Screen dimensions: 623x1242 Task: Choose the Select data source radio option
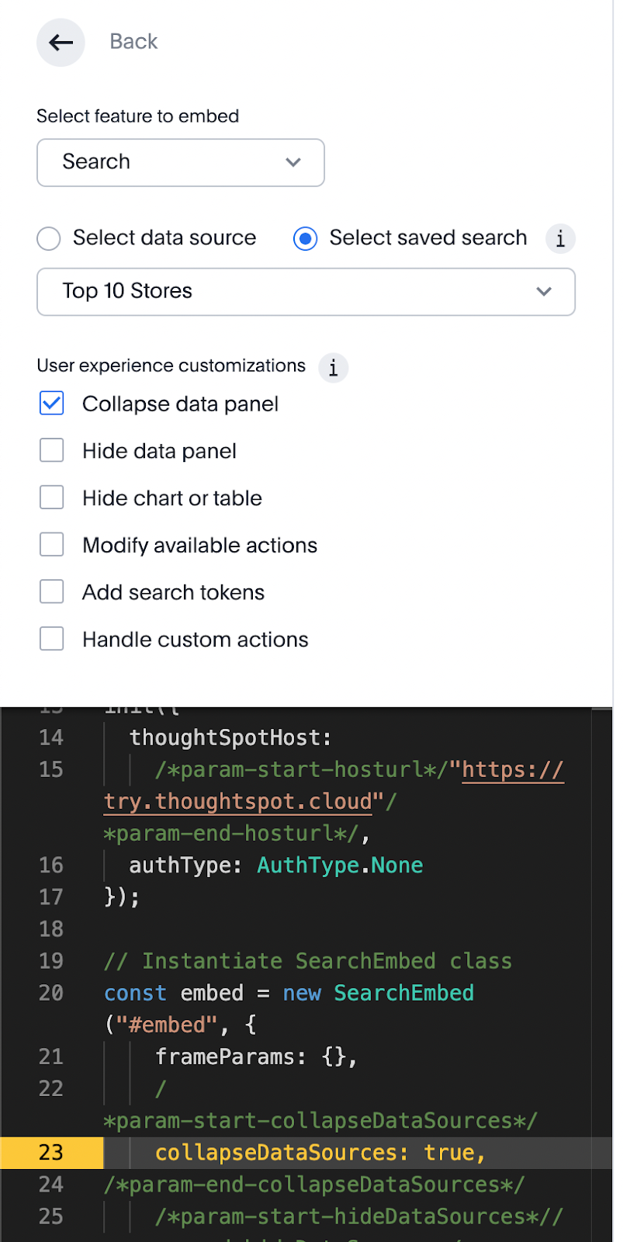point(49,238)
